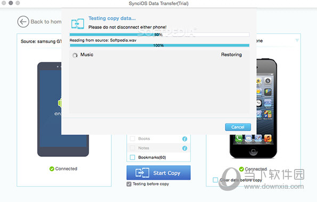Click the info icon next to Notes
317x202 pixels.
click(184, 148)
